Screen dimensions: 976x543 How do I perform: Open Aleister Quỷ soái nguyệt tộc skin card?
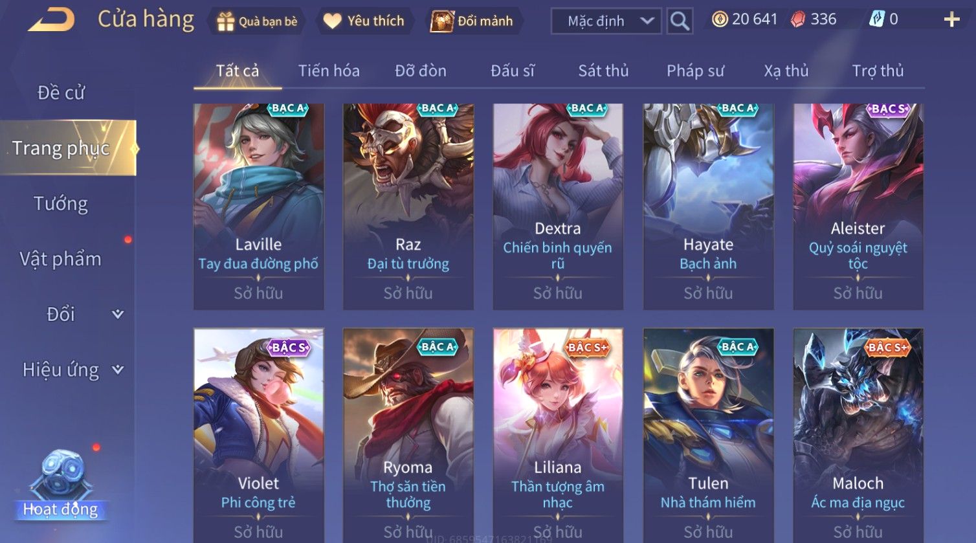pos(858,206)
